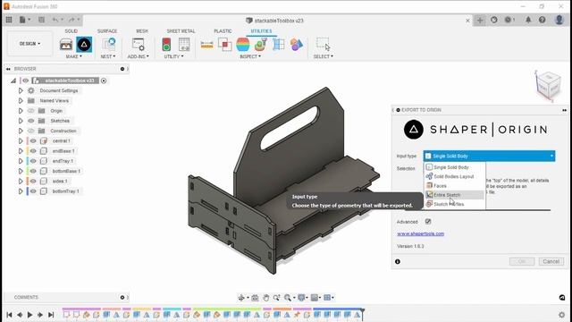Viewport: 572px width, 322px height.
Task: Toggle visibility of the Origin folder
Action: 31,111
